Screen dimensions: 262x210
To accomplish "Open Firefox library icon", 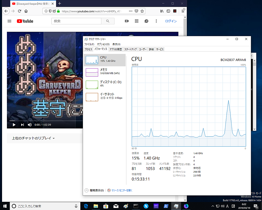I will tap(162, 11).
